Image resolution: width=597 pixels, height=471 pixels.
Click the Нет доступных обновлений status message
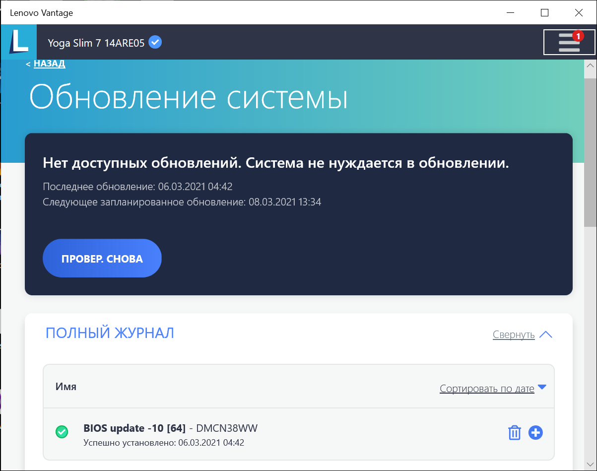tap(276, 163)
